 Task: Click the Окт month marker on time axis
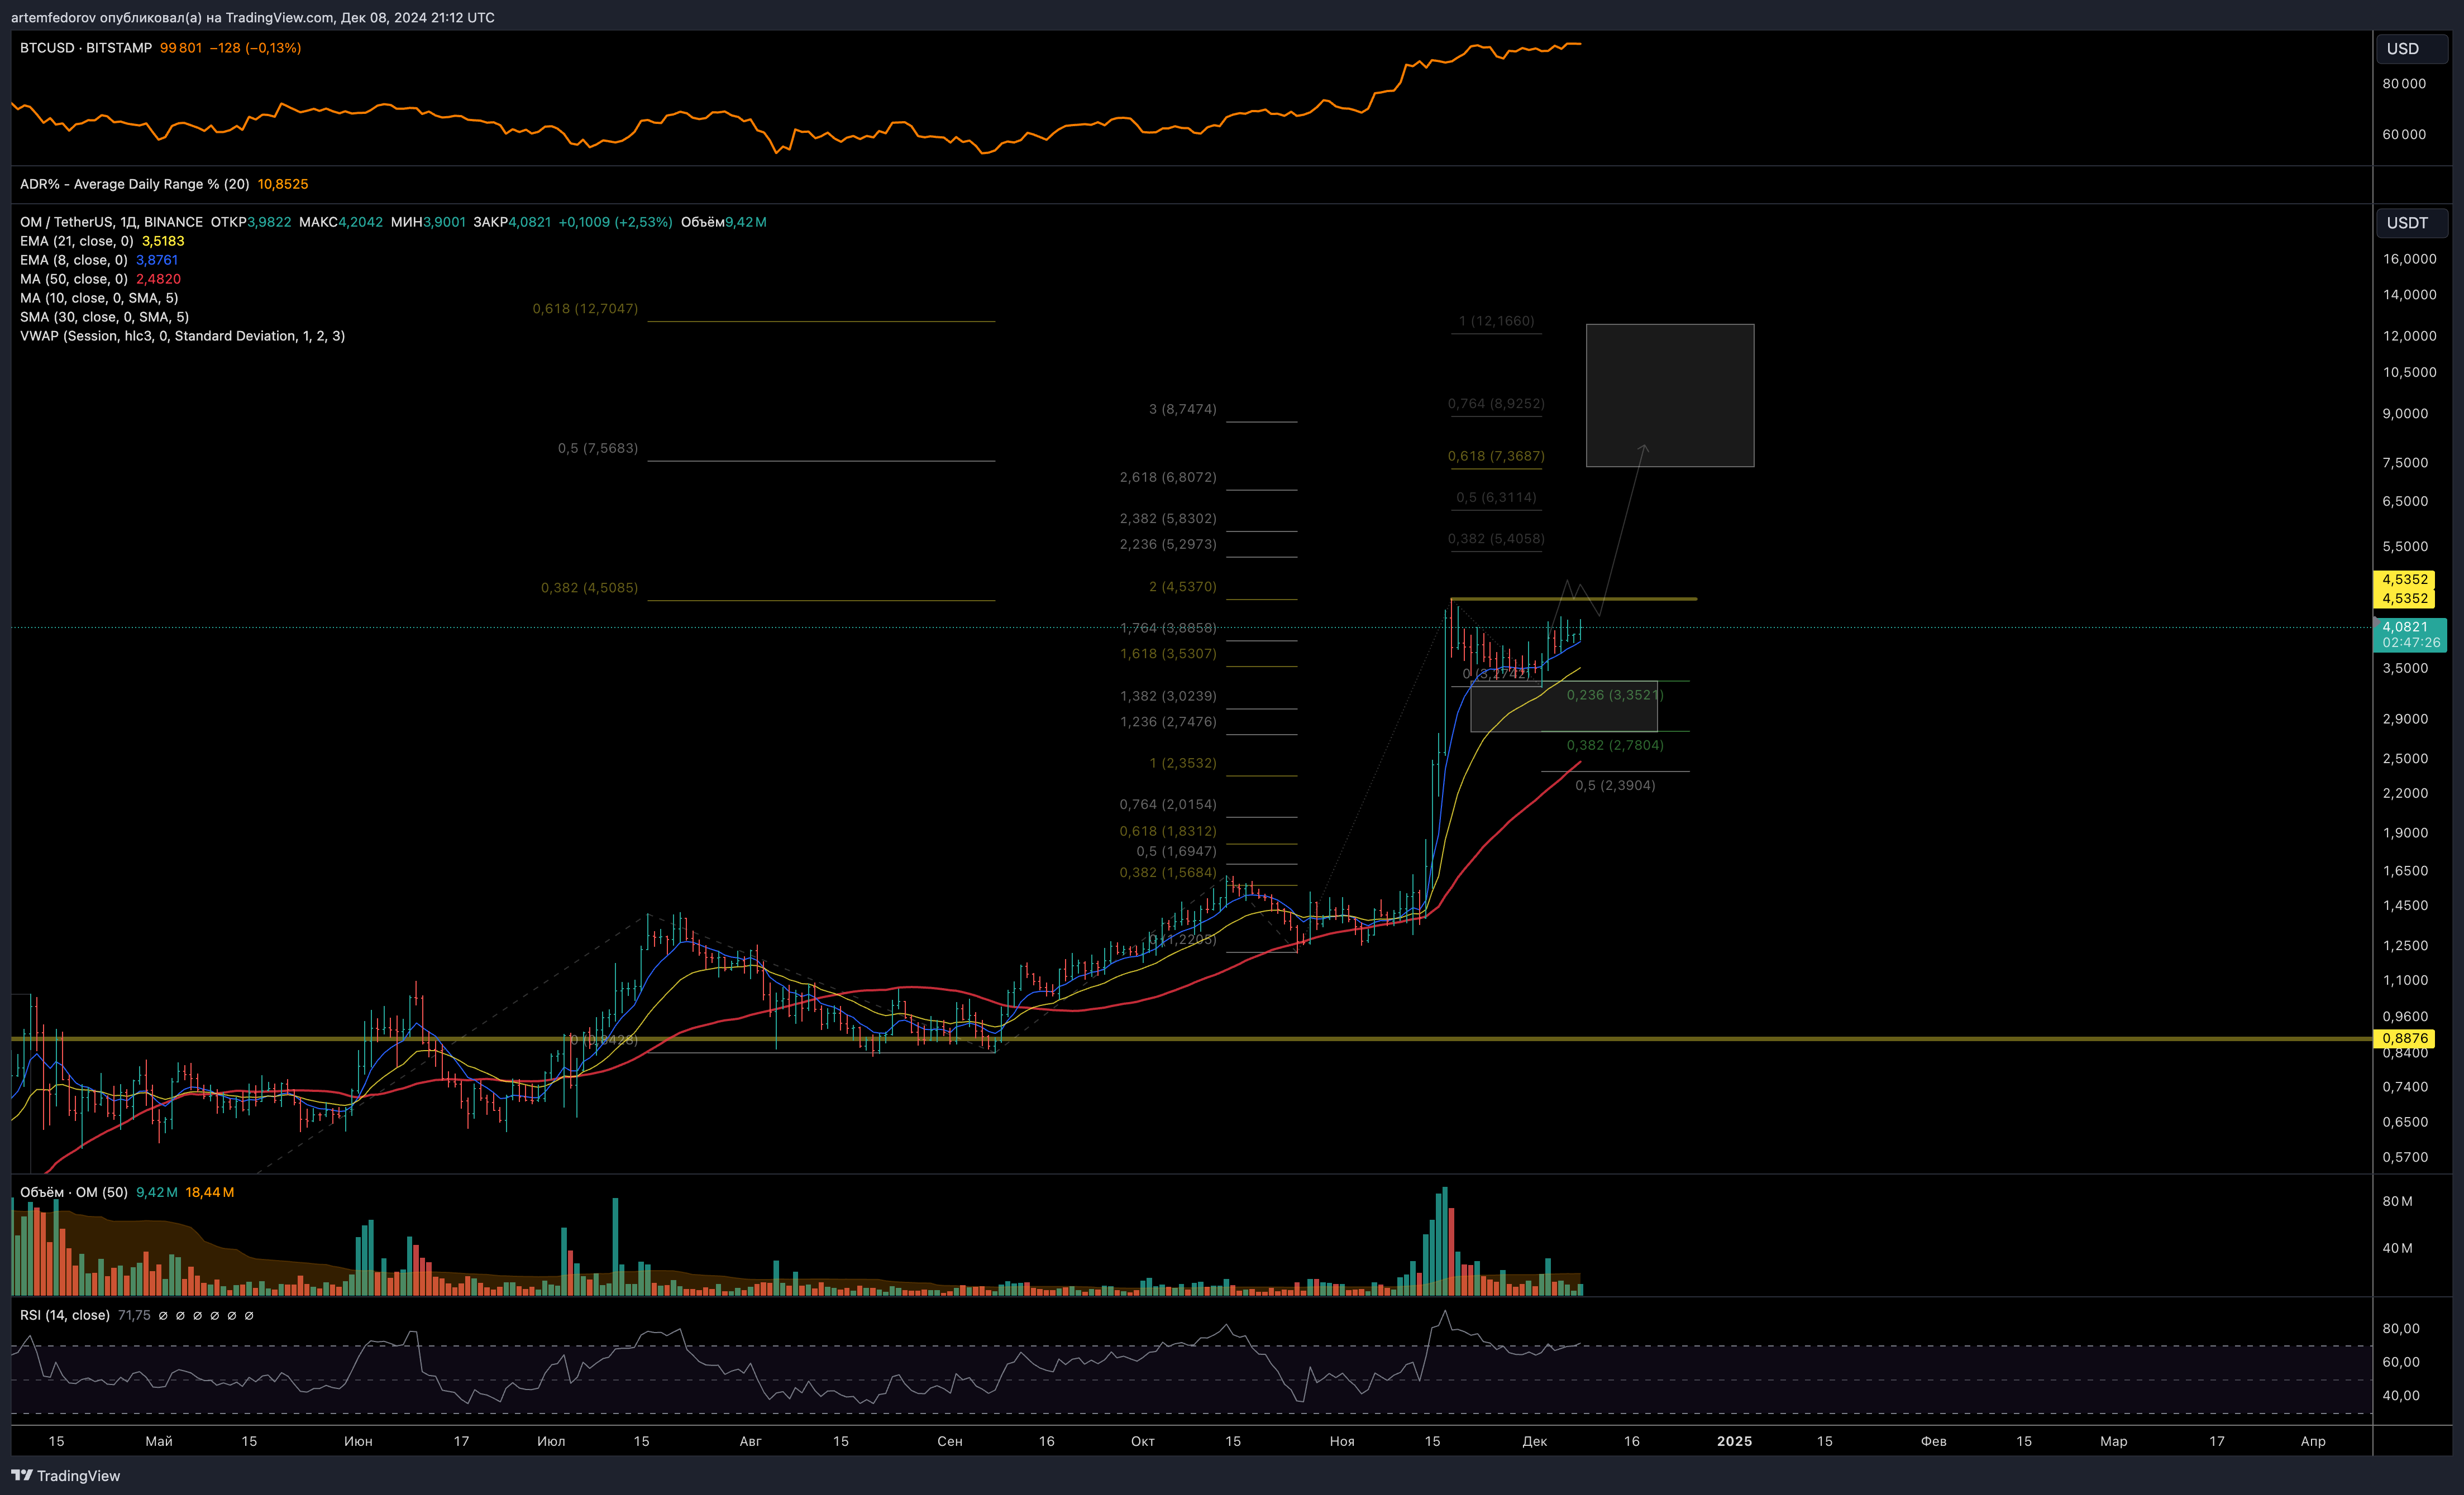pyautogui.click(x=1142, y=1441)
